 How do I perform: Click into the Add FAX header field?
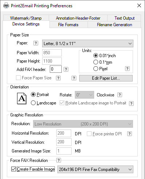[x=56, y=69]
